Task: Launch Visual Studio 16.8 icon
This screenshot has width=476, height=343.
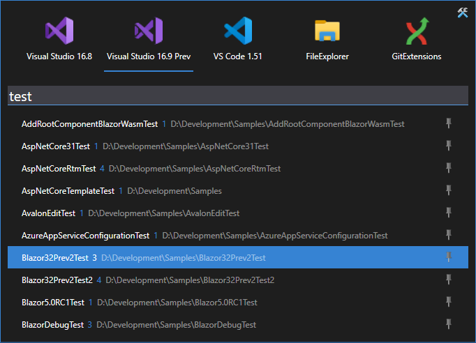Action: pos(59,31)
